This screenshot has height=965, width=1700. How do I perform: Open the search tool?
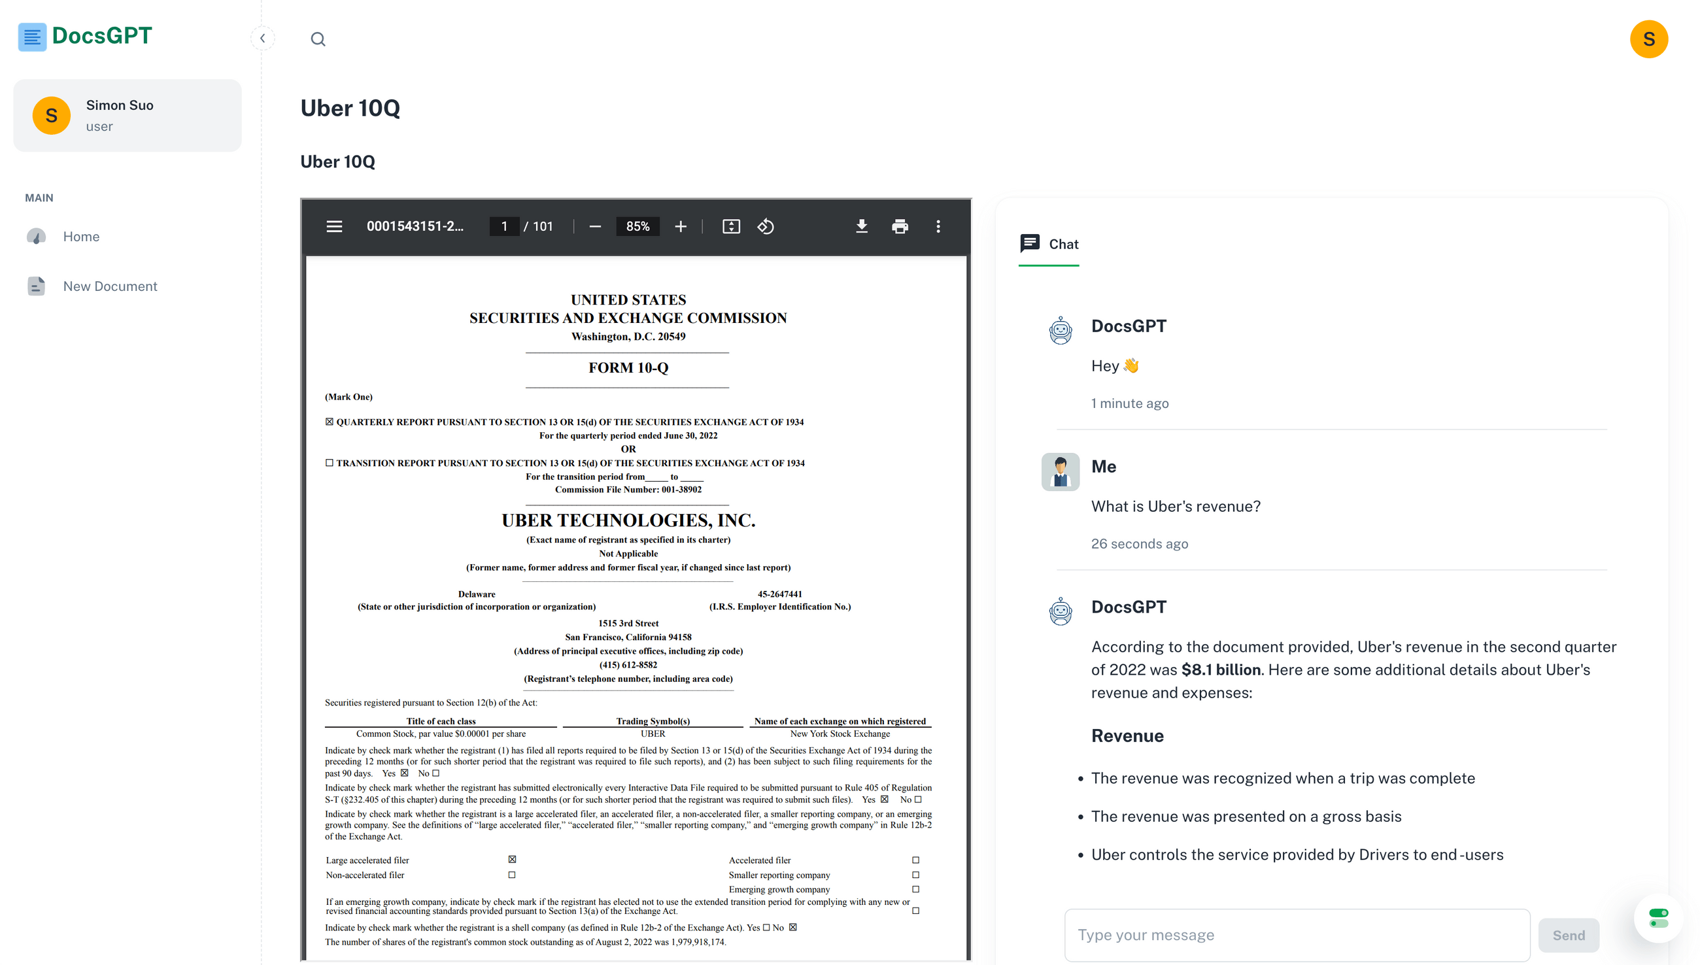point(318,39)
